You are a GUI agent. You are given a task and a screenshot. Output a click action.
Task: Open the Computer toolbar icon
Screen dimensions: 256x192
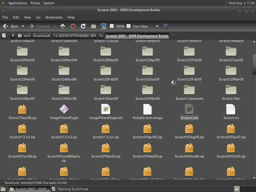click(104, 26)
